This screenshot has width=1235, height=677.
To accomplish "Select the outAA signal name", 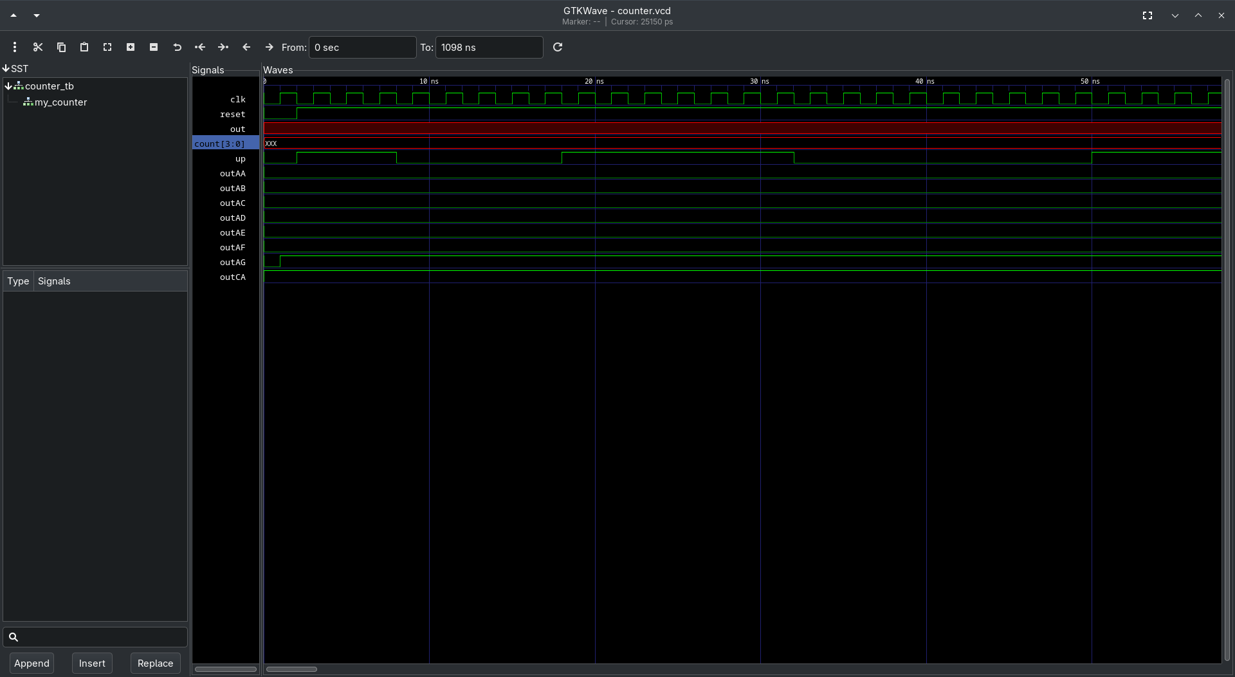I will (x=232, y=173).
